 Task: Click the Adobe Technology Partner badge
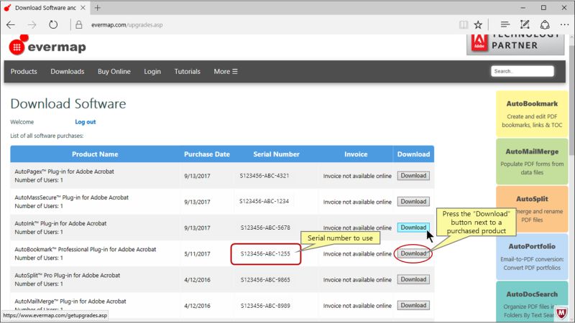[515, 45]
